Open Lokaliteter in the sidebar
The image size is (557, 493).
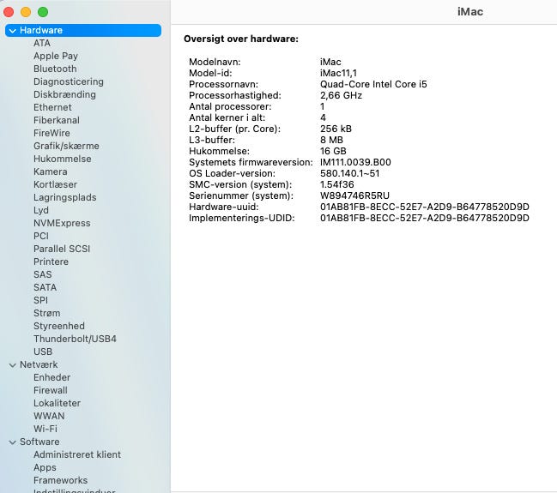pyautogui.click(x=57, y=403)
